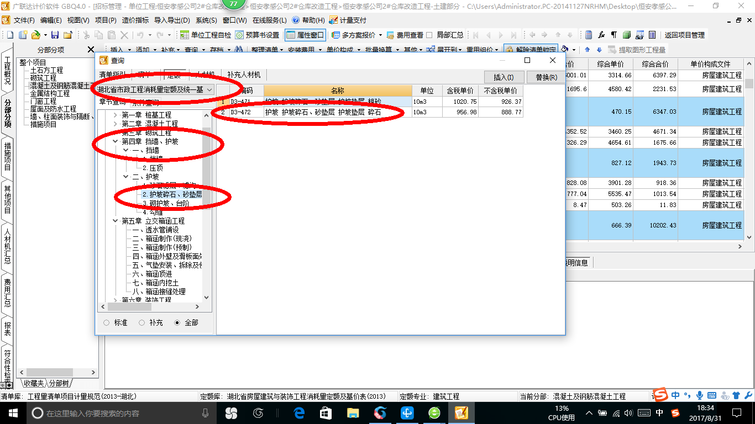Open 文件(F) menu
The image size is (755, 424).
click(x=24, y=20)
